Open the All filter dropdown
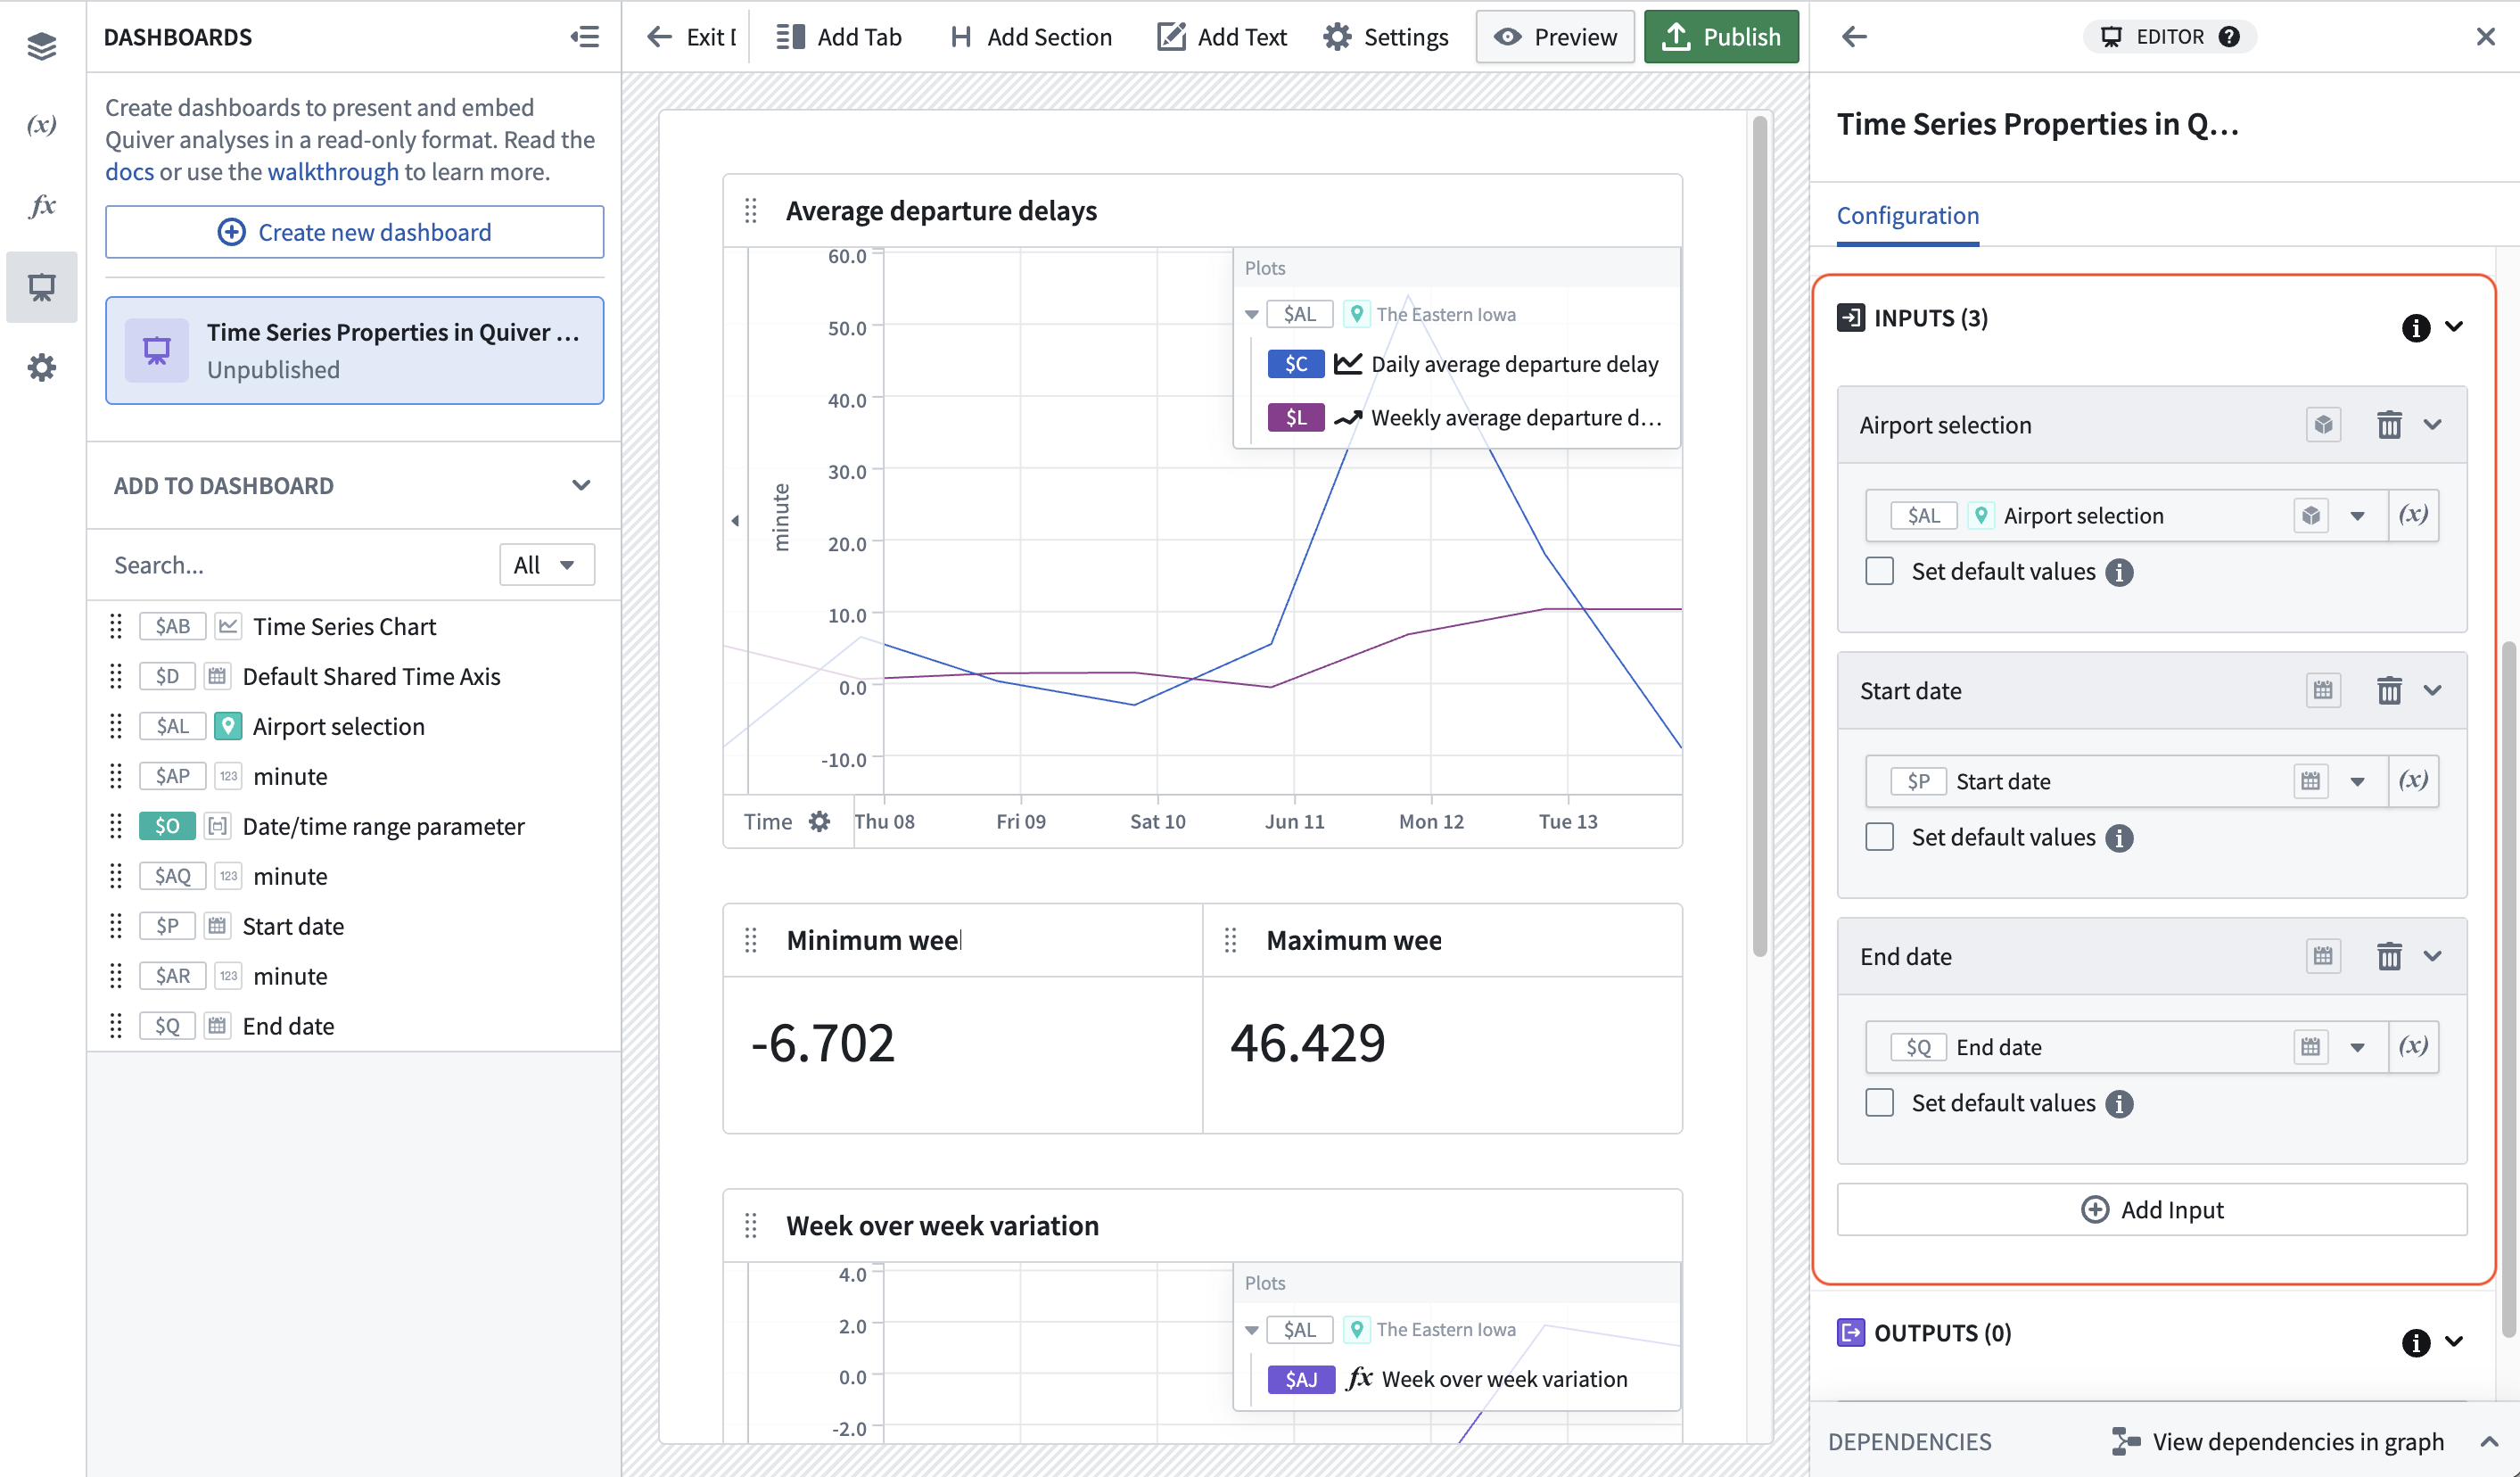Screen dimensions: 2520x1477 pyautogui.click(x=546, y=565)
